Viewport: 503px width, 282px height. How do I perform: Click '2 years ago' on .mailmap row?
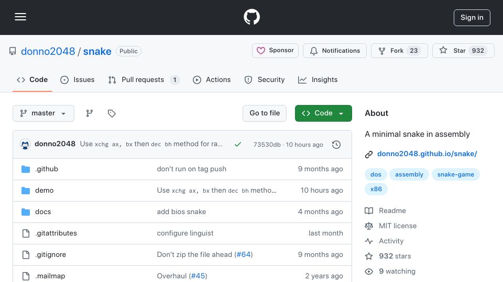click(x=324, y=276)
